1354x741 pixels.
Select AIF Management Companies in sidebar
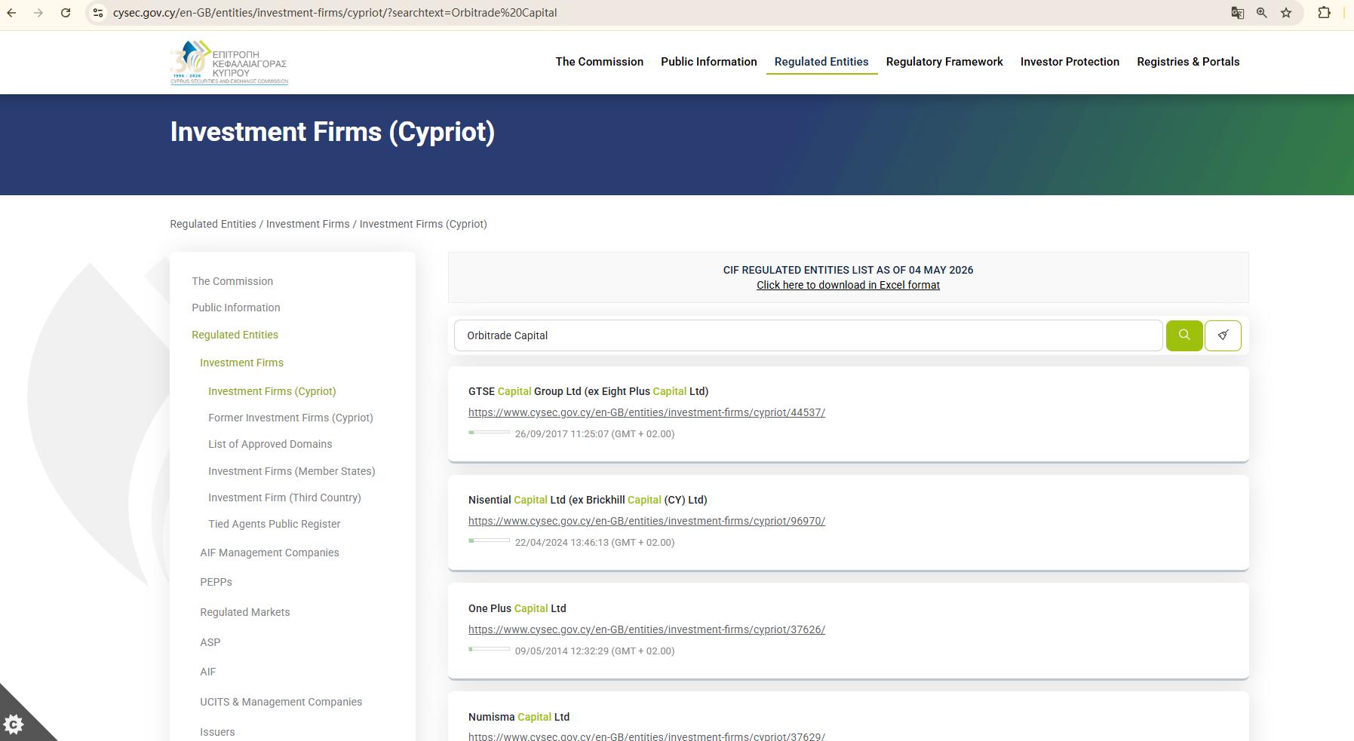(x=269, y=553)
